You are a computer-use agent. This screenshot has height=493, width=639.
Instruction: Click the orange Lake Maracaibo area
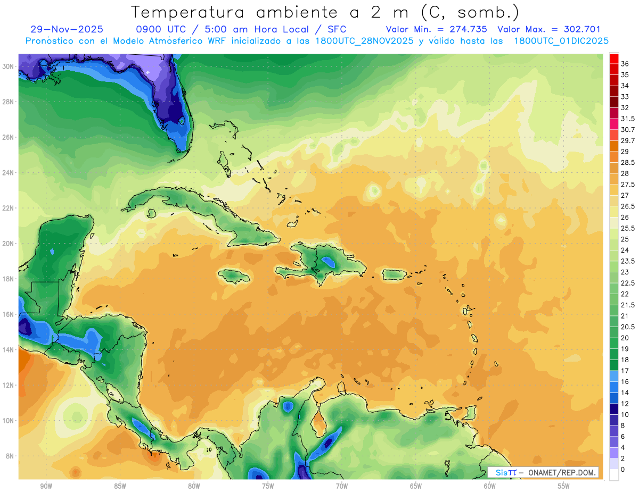pyautogui.click(x=318, y=422)
